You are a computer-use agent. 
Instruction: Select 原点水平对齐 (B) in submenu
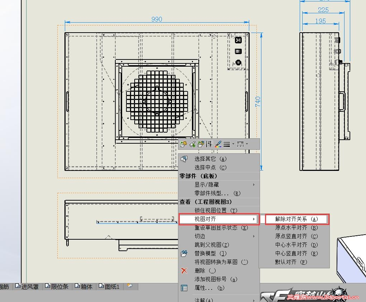click(x=295, y=228)
